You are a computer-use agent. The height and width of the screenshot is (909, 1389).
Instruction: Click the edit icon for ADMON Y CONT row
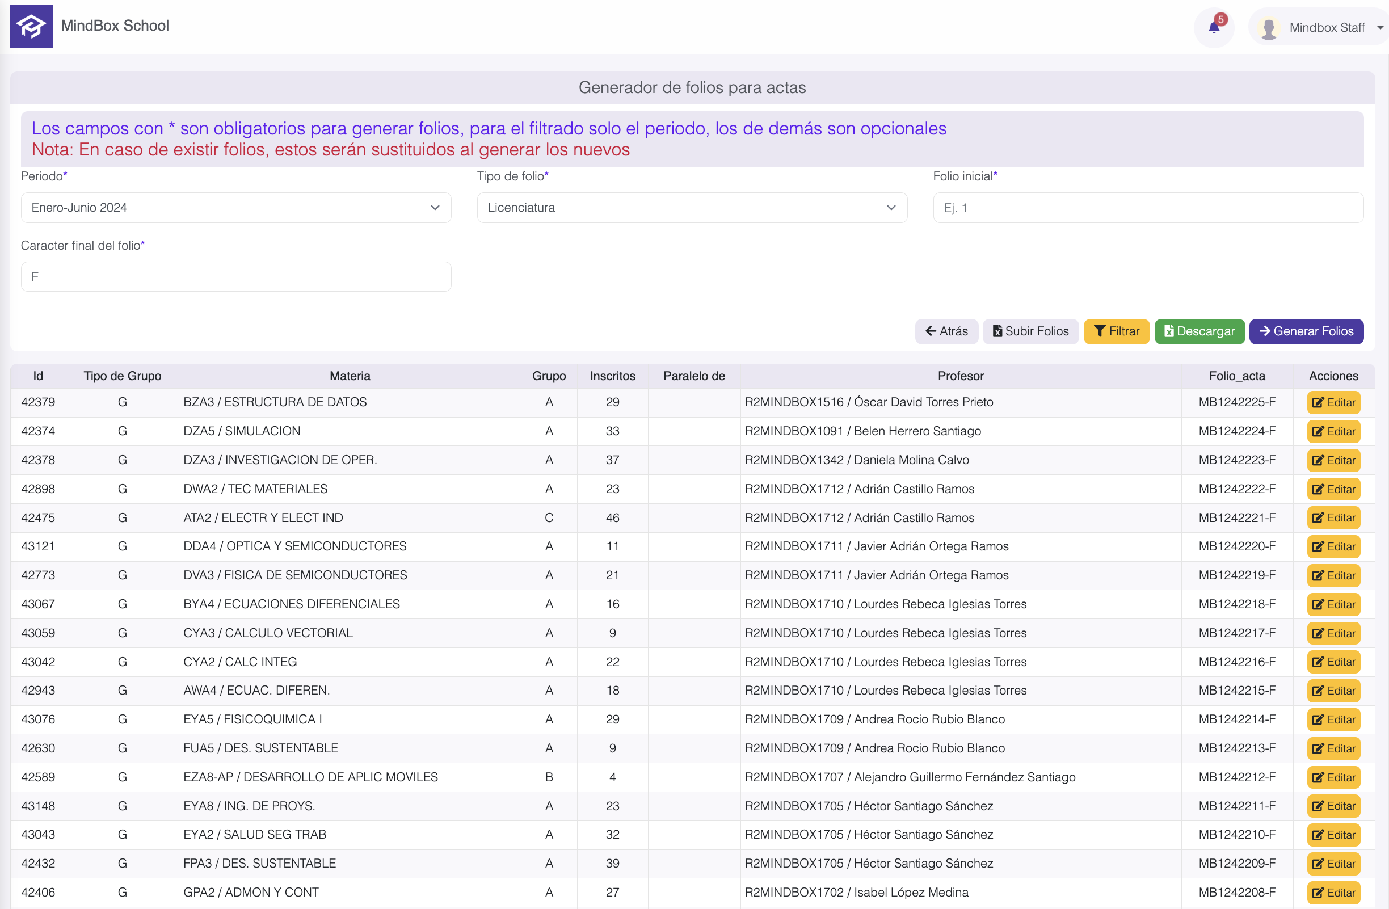tap(1318, 892)
